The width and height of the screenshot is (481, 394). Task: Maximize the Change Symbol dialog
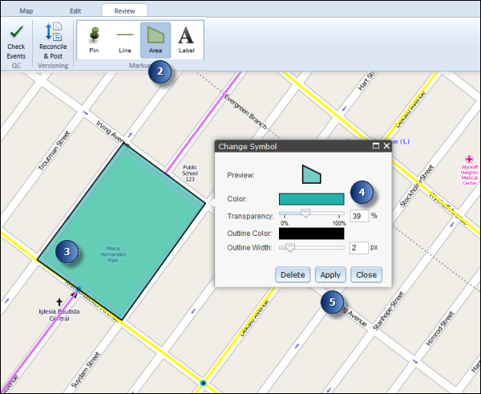coord(375,146)
